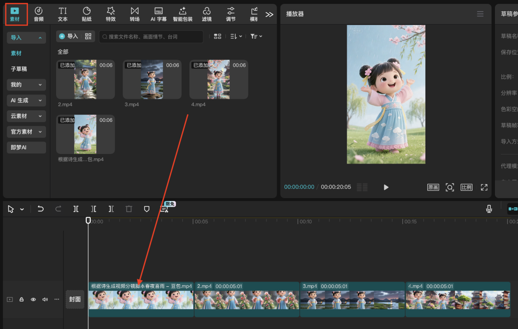Expand the AI 生成 section
The height and width of the screenshot is (329, 518).
[26, 100]
